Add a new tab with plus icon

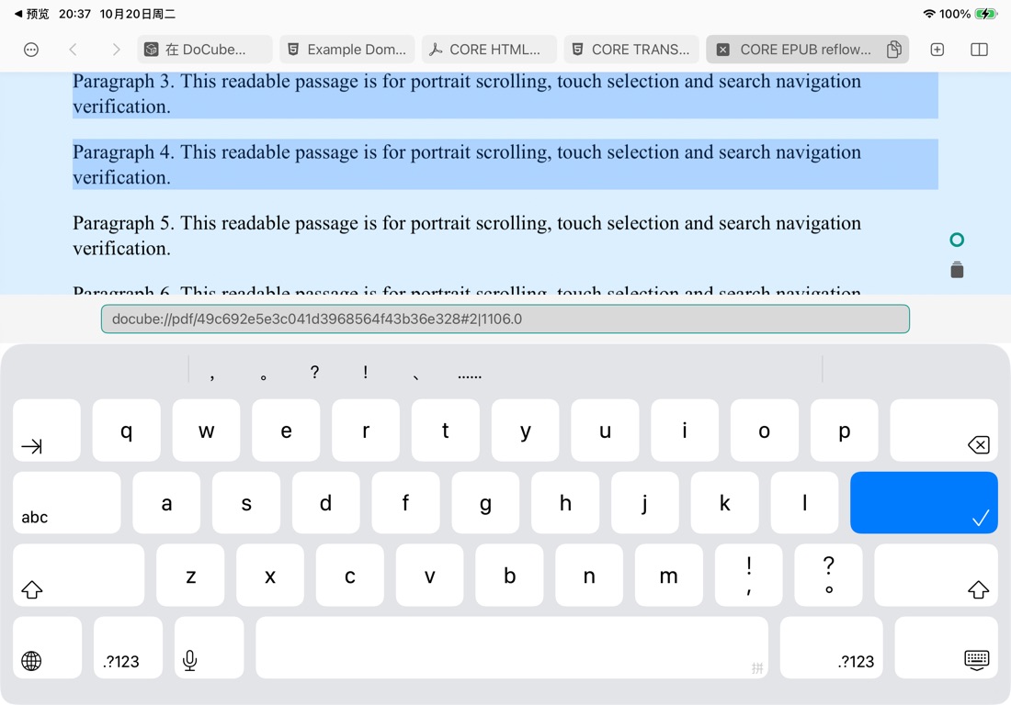[937, 50]
